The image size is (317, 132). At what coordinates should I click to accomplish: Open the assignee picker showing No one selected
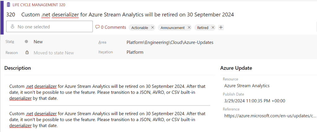coord(50,27)
